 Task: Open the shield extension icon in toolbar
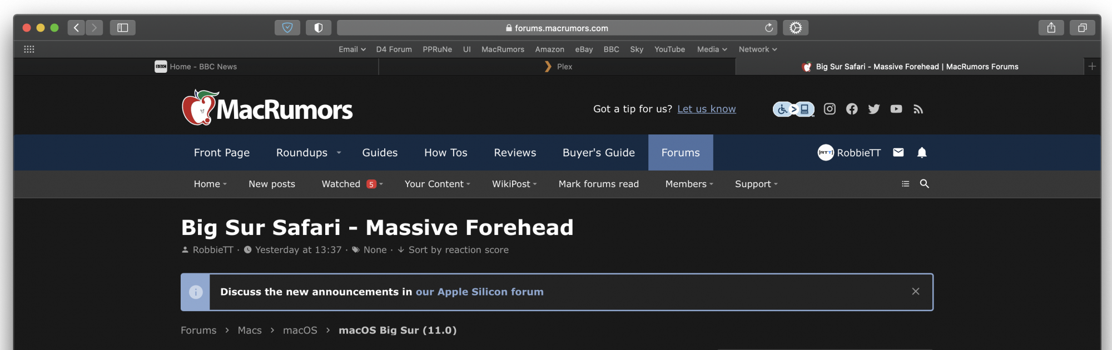click(287, 28)
